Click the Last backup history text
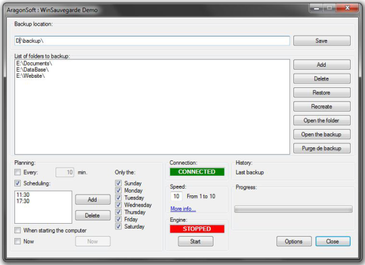Screen dimensions: 365x265 pos(249,172)
